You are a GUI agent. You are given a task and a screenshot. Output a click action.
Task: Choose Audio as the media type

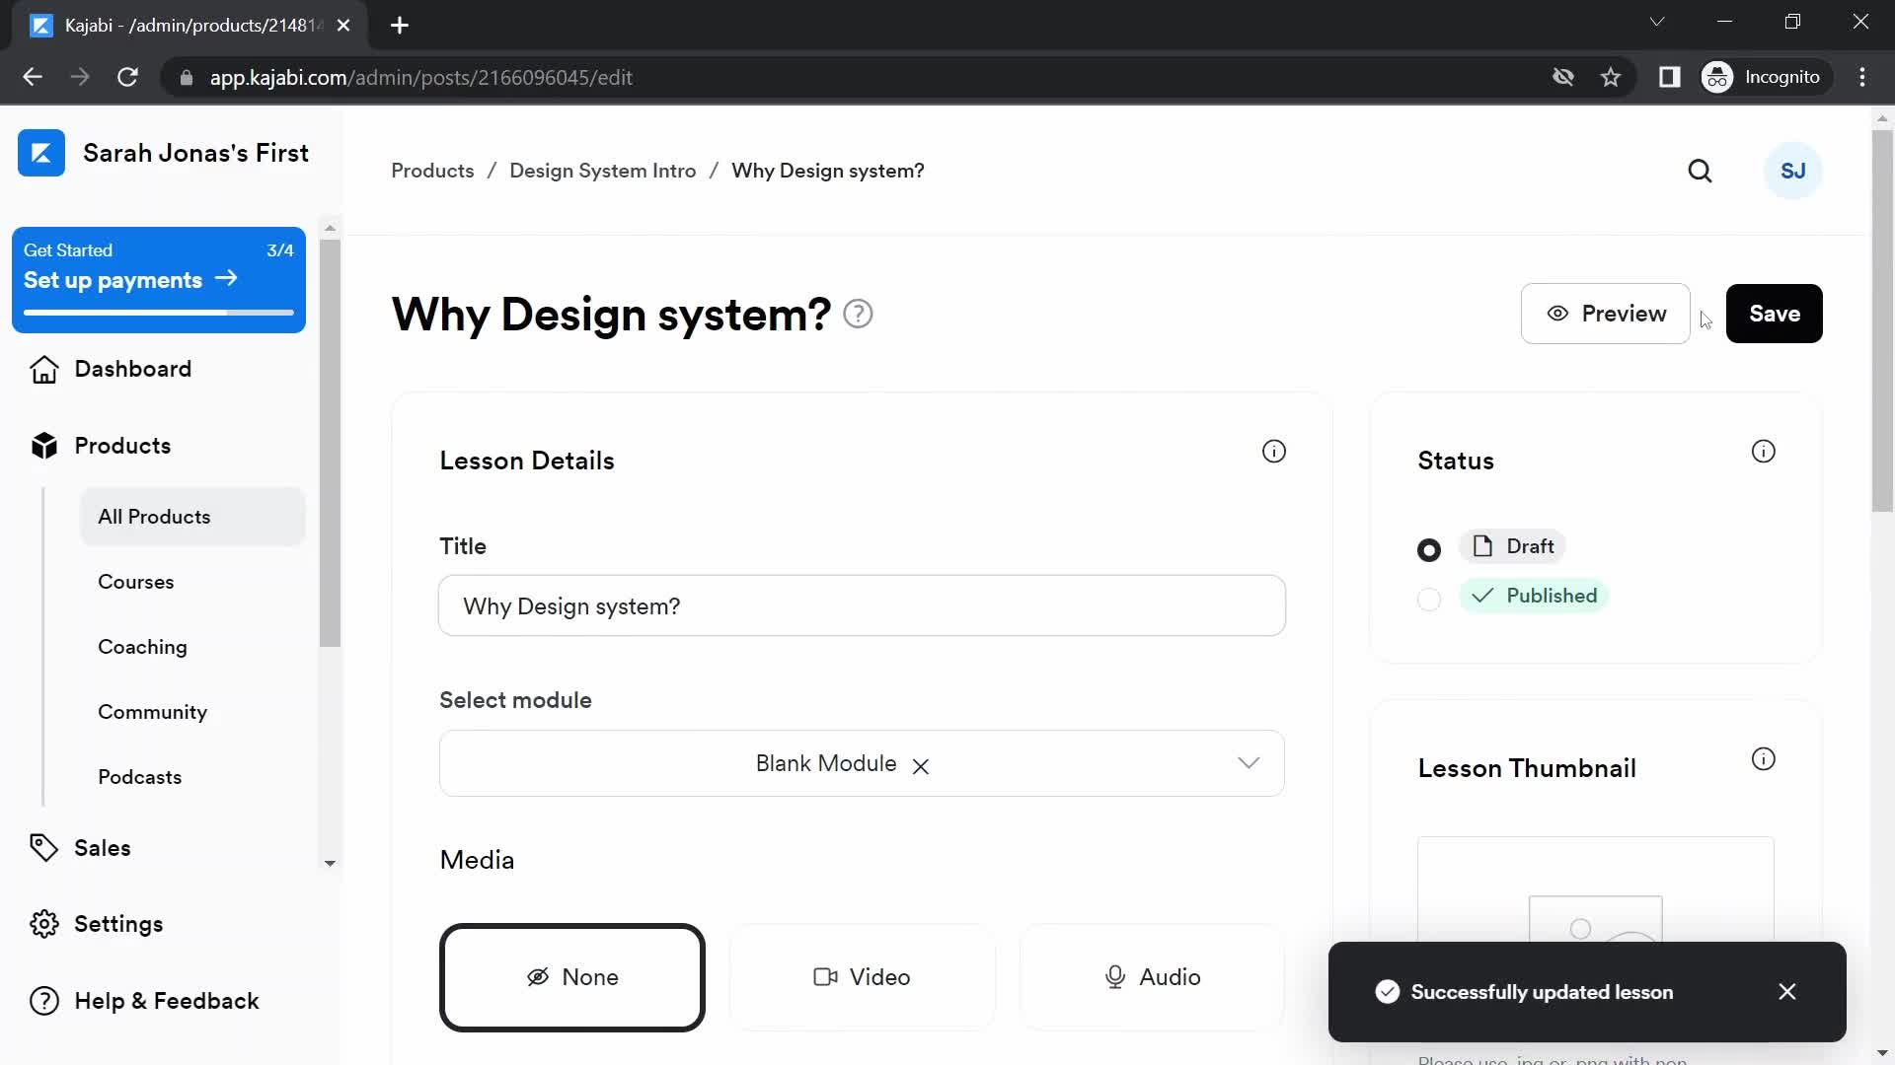(1152, 977)
